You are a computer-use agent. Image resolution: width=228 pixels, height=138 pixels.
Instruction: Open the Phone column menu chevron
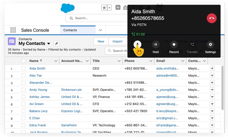[x=151, y=61]
